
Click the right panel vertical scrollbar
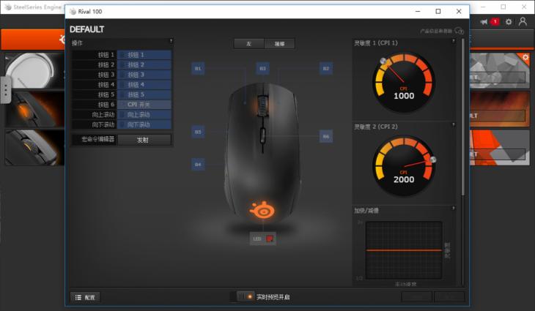pos(462,118)
